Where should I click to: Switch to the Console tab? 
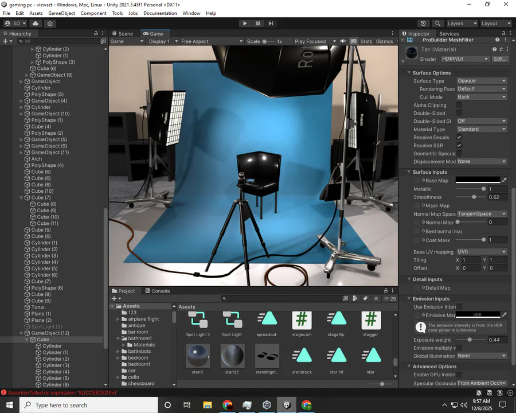click(158, 291)
